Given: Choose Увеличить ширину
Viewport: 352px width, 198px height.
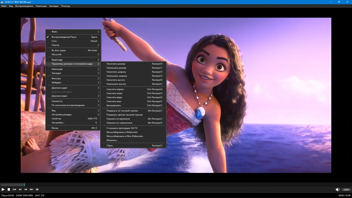Looking at the screenshot, I should [133, 72].
